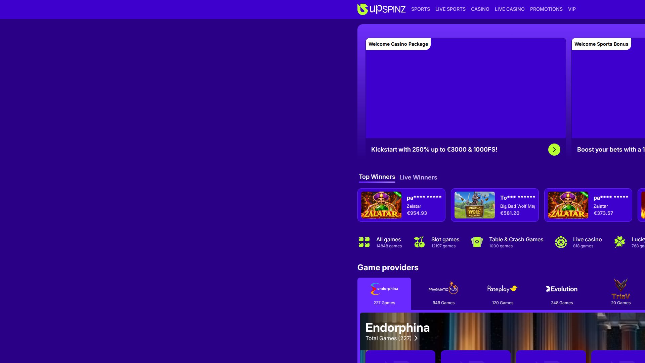Viewport: 645px width, 363px height.
Task: Click green arrow on Welcome Casino Package
Action: pyautogui.click(x=554, y=150)
